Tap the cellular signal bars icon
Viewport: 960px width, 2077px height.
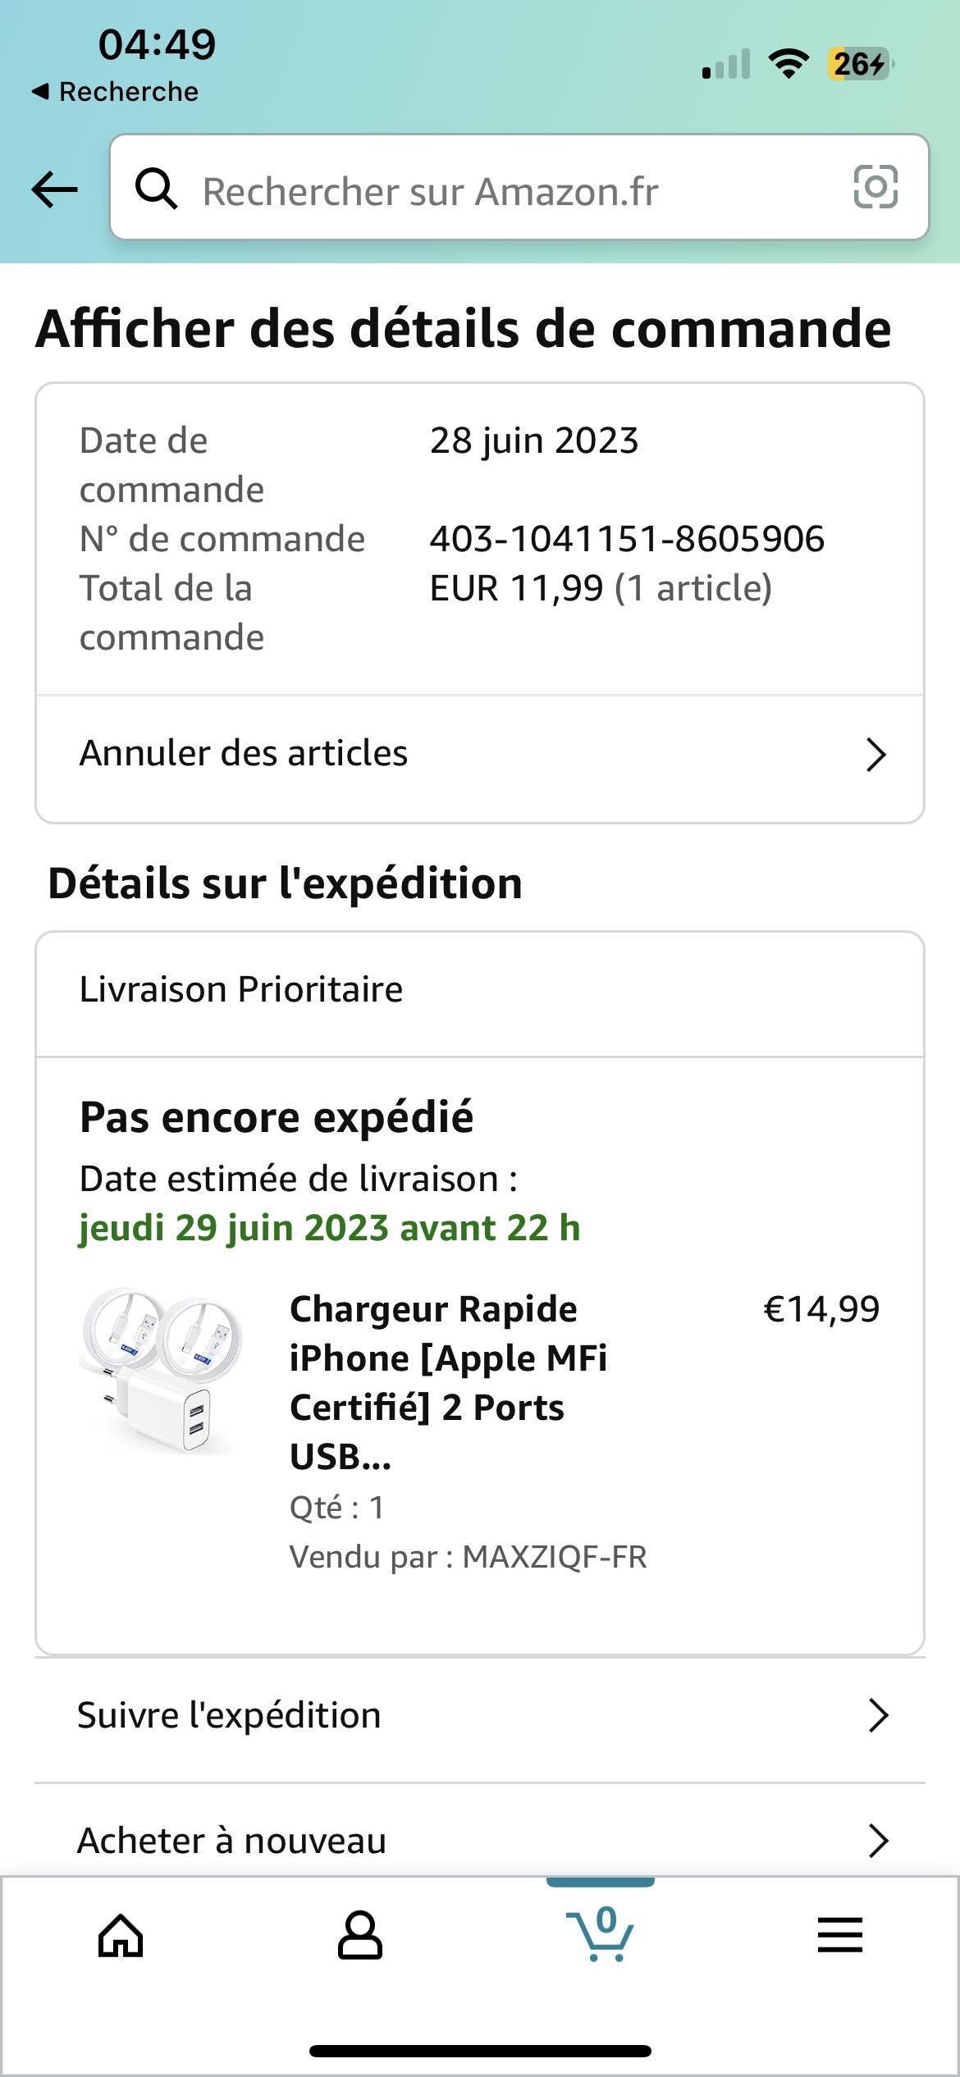[x=726, y=64]
